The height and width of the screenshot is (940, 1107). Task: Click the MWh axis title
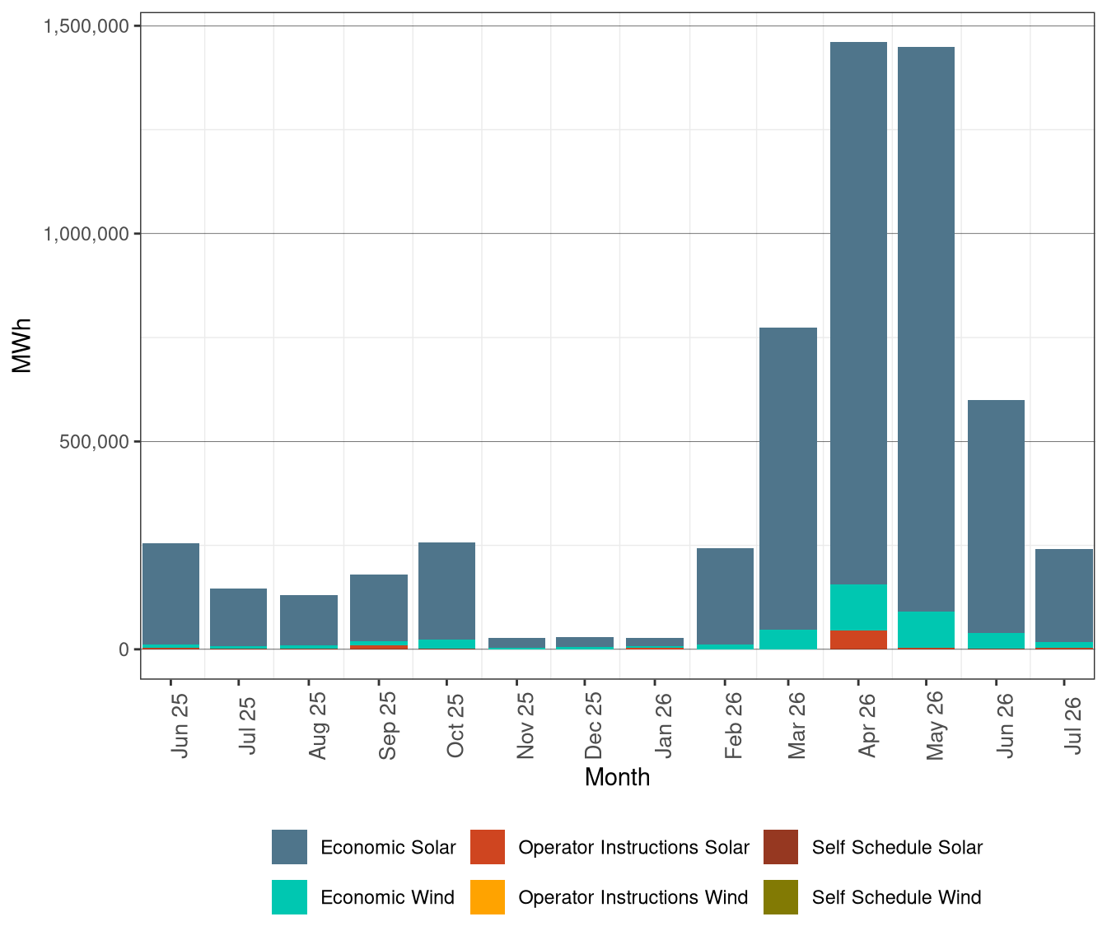(x=22, y=346)
